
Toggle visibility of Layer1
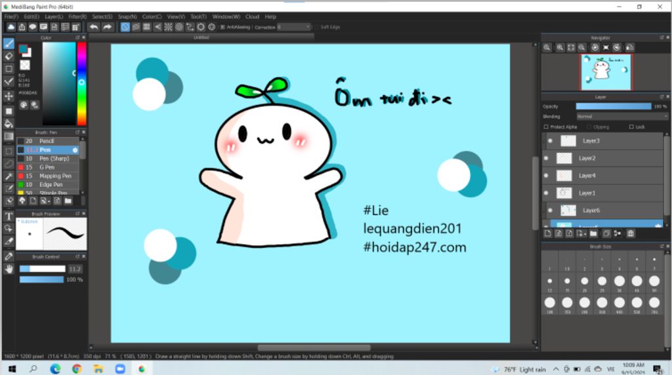click(546, 193)
